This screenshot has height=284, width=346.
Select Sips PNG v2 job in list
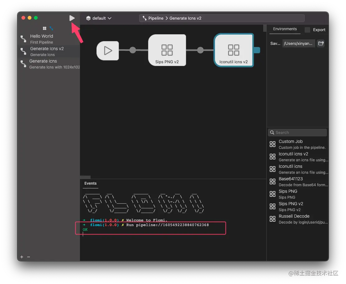(298, 206)
